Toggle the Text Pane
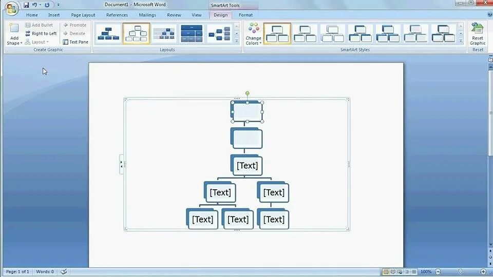 coord(75,42)
